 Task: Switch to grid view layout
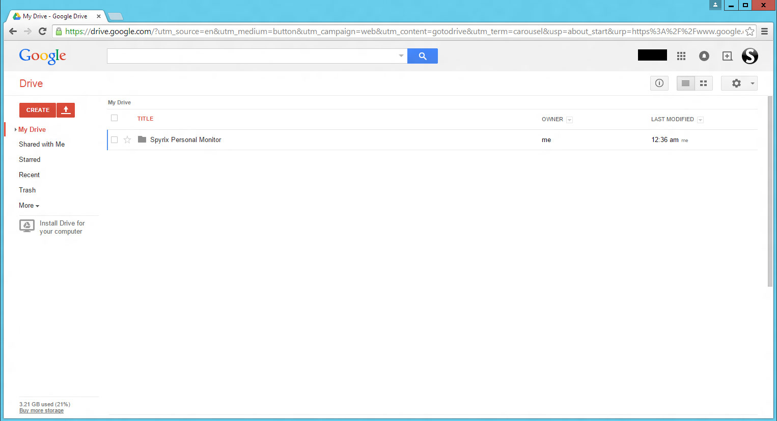[704, 83]
